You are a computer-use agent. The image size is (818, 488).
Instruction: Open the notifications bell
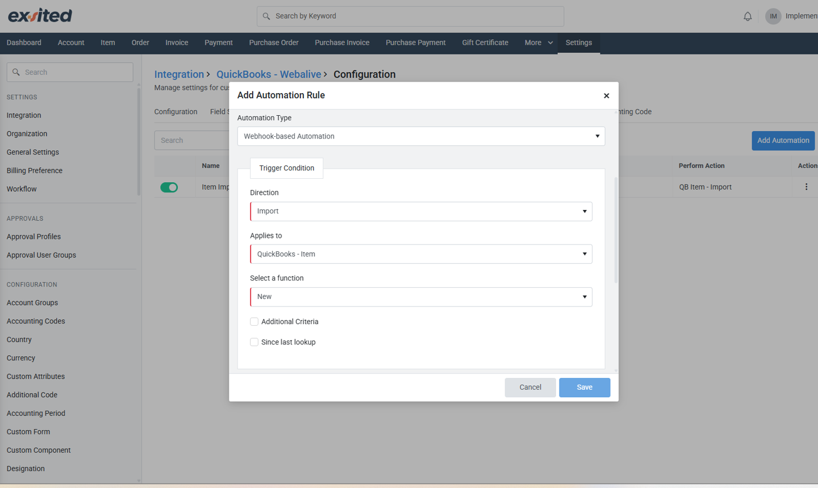click(x=748, y=16)
